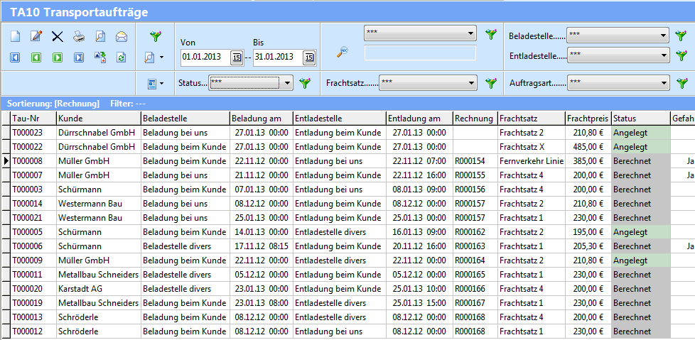Viewport: 695px width, 340px height.
Task: Click the edit record pencil icon
Action: pyautogui.click(x=36, y=36)
